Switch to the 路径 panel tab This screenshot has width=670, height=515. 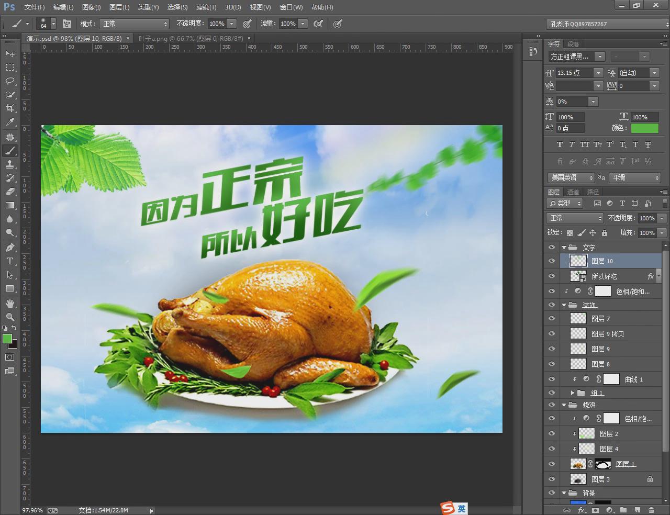[593, 192]
